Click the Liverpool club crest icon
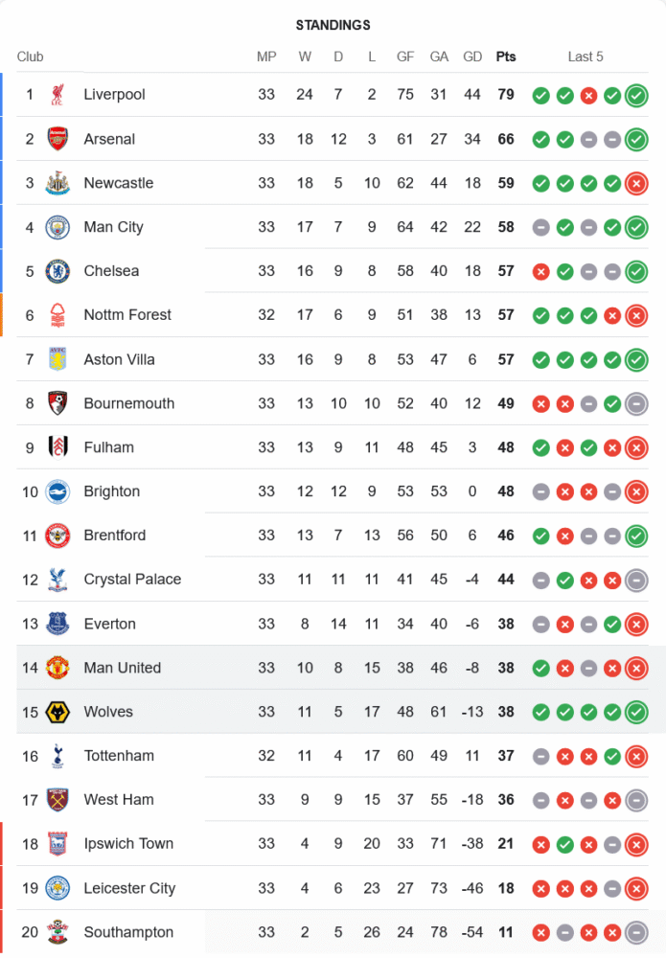The image size is (666, 958). [57, 95]
